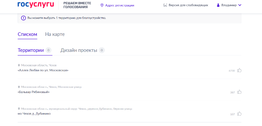Select the Дизайн проекты tab
The height and width of the screenshot is (126, 262).
tap(79, 50)
